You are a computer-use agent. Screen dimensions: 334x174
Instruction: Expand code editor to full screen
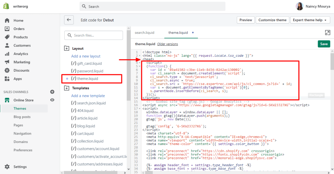pos(327,33)
